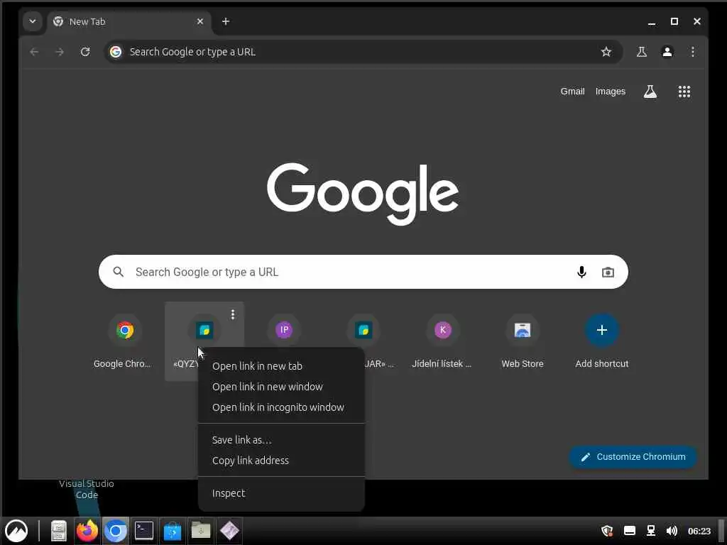Open the Images link
The height and width of the screenshot is (545, 727).
(x=610, y=92)
